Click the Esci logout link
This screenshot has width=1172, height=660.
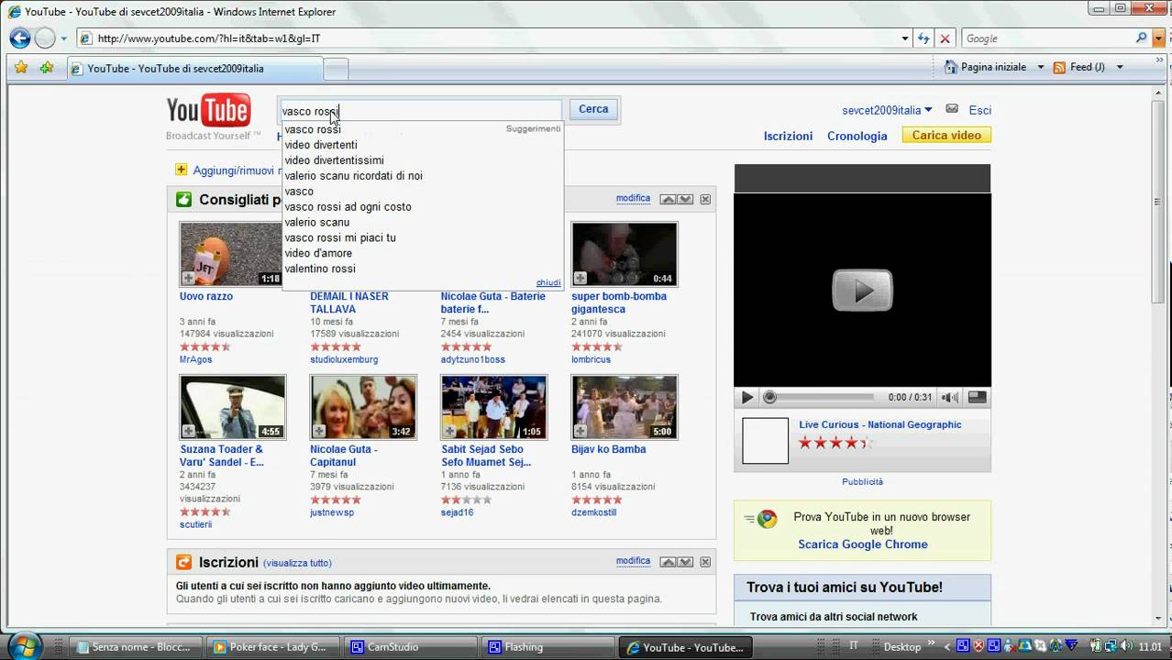point(979,110)
